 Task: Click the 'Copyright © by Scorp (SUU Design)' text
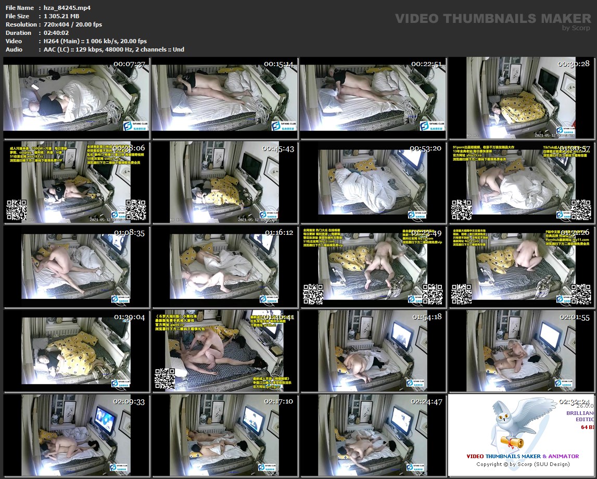pyautogui.click(x=523, y=464)
